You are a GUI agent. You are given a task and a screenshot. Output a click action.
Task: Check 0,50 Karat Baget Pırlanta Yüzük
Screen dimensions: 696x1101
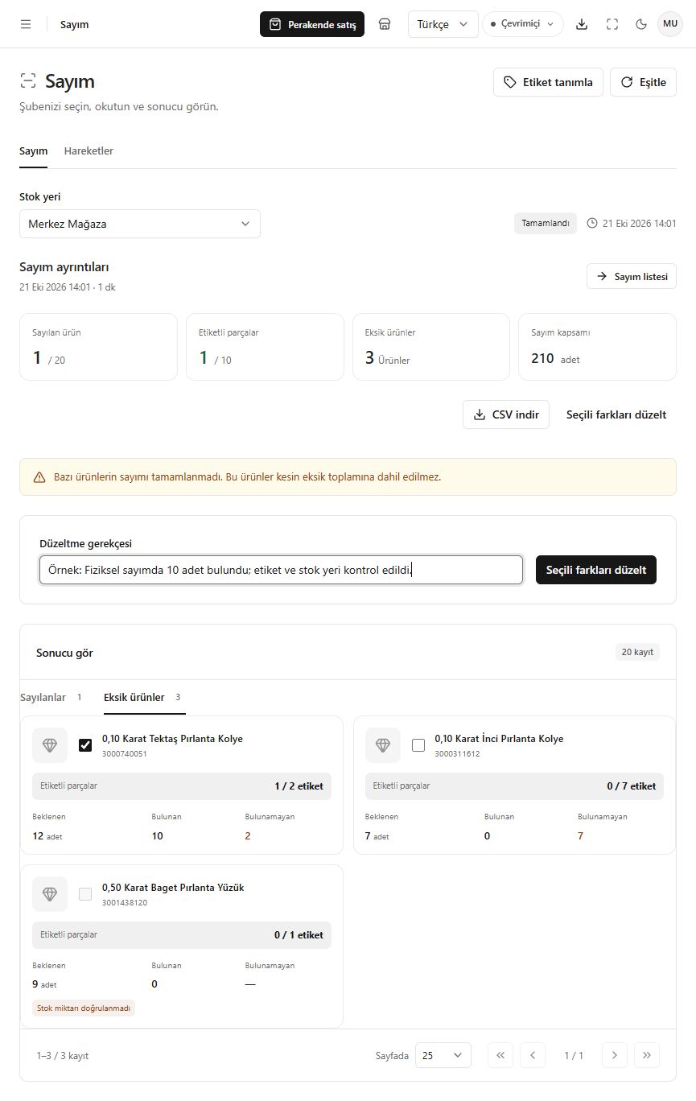pos(85,894)
